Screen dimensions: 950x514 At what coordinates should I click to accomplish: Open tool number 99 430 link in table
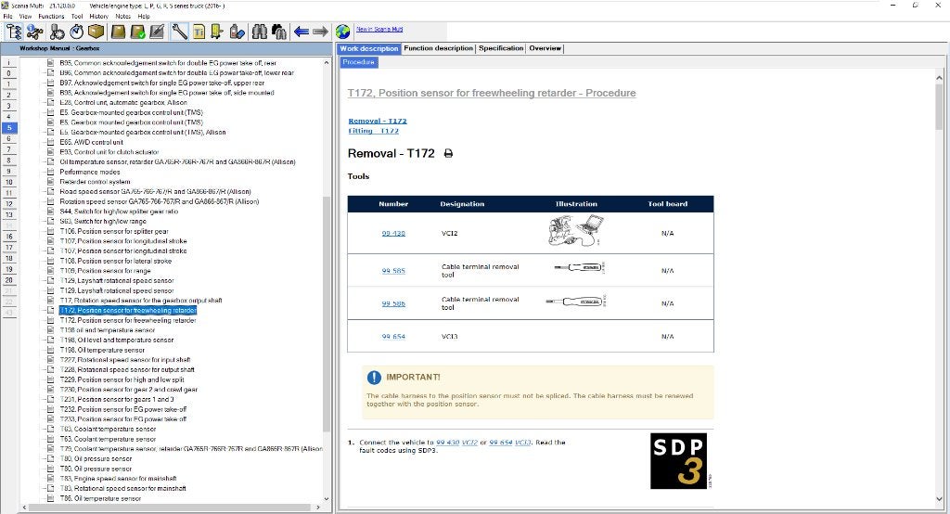pos(393,234)
